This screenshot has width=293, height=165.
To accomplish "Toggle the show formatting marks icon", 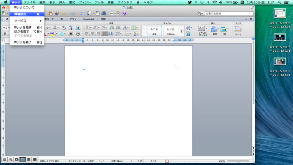I will tap(82, 13).
